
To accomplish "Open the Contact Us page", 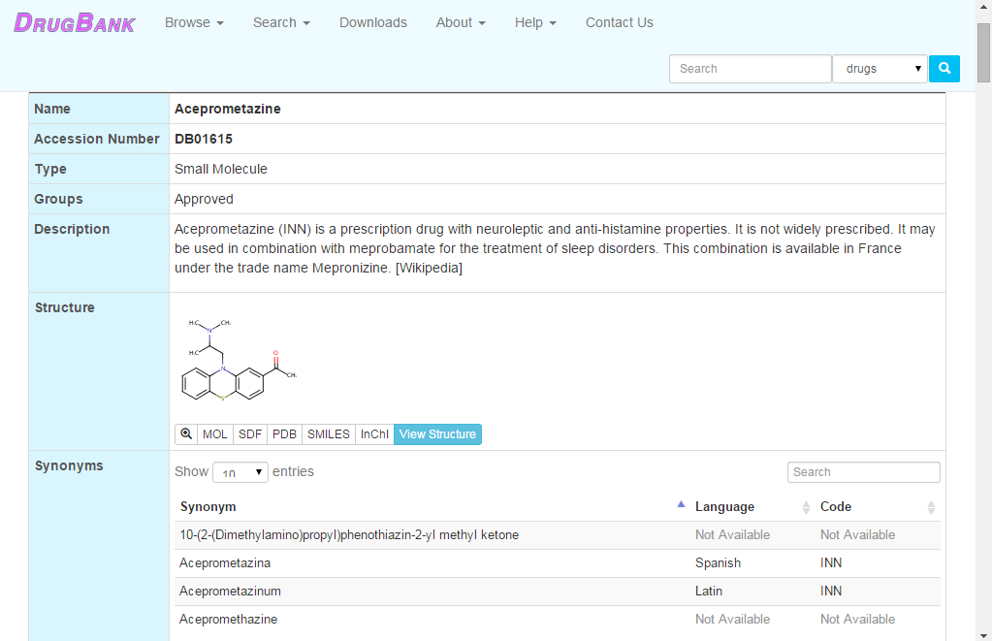I will (619, 22).
